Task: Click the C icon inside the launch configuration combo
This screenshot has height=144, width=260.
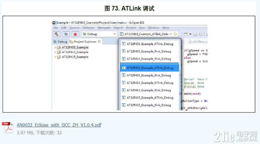Action: coord(122,34)
